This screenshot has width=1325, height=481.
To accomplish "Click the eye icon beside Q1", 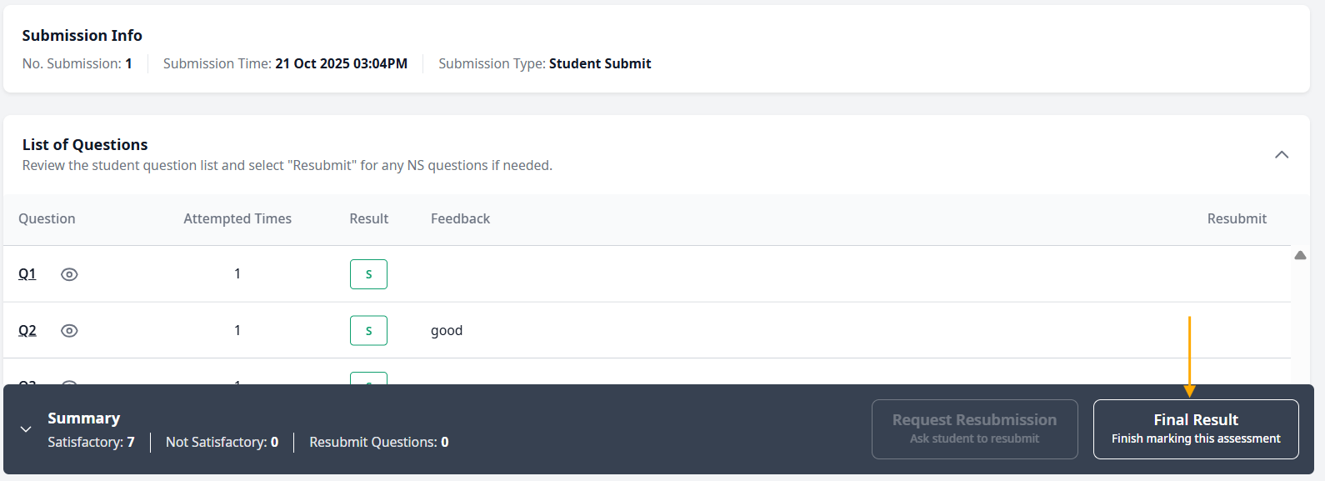I will (x=69, y=274).
